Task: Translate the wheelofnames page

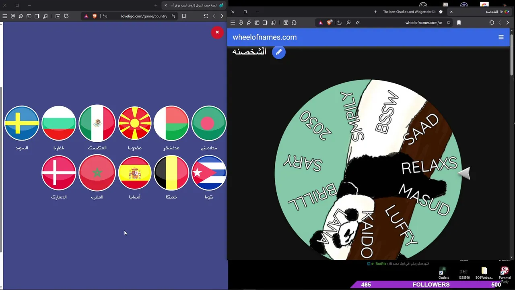Action: click(x=357, y=23)
